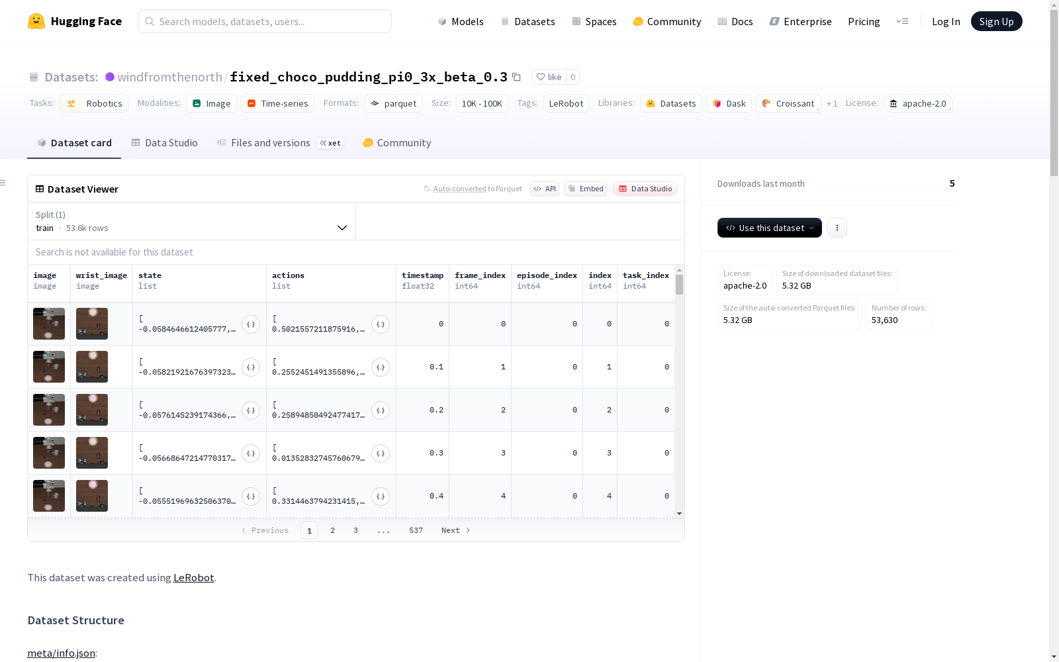This screenshot has height=662, width=1059.
Task: Copy dataset name with the copy icon
Action: 516,77
